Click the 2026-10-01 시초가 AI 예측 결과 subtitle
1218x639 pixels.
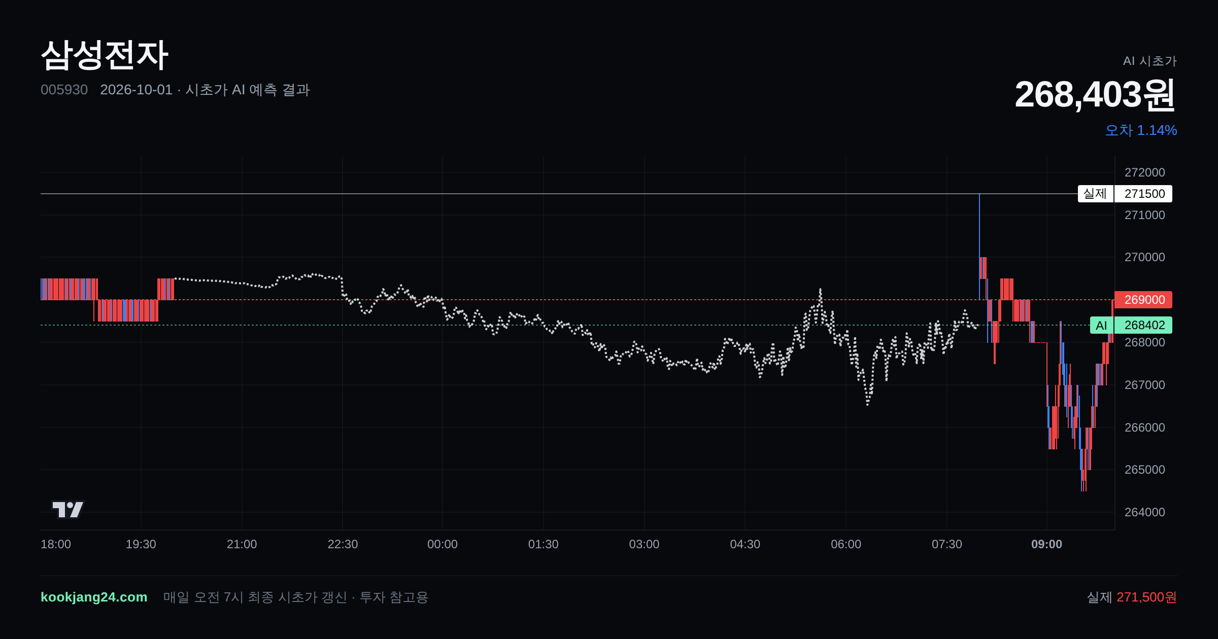[x=205, y=90]
